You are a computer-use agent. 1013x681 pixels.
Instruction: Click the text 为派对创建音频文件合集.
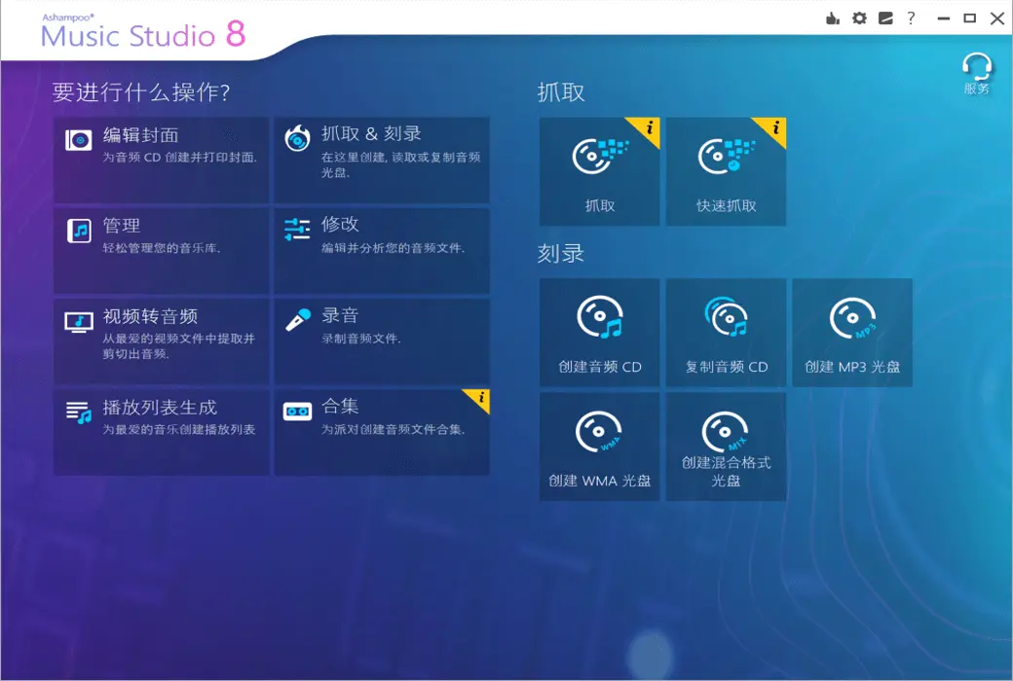click(393, 429)
